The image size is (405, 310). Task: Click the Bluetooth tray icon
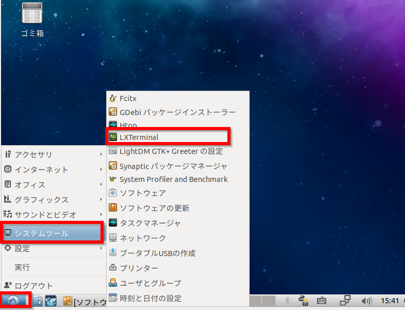pyautogui.click(x=287, y=301)
